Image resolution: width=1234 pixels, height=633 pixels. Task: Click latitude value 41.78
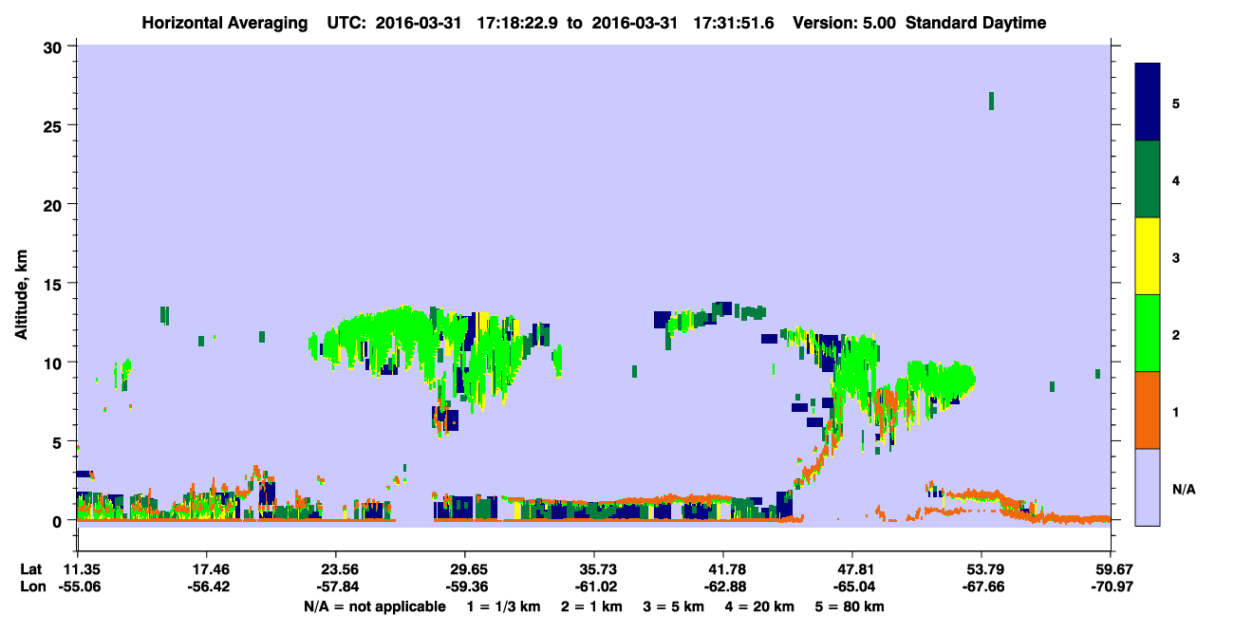pyautogui.click(x=722, y=569)
